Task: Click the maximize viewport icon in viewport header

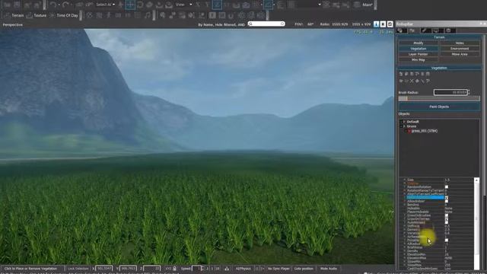Action: [390, 24]
